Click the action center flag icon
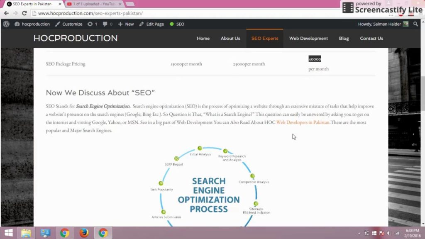This screenshot has height=239, width=425. pos(382,233)
